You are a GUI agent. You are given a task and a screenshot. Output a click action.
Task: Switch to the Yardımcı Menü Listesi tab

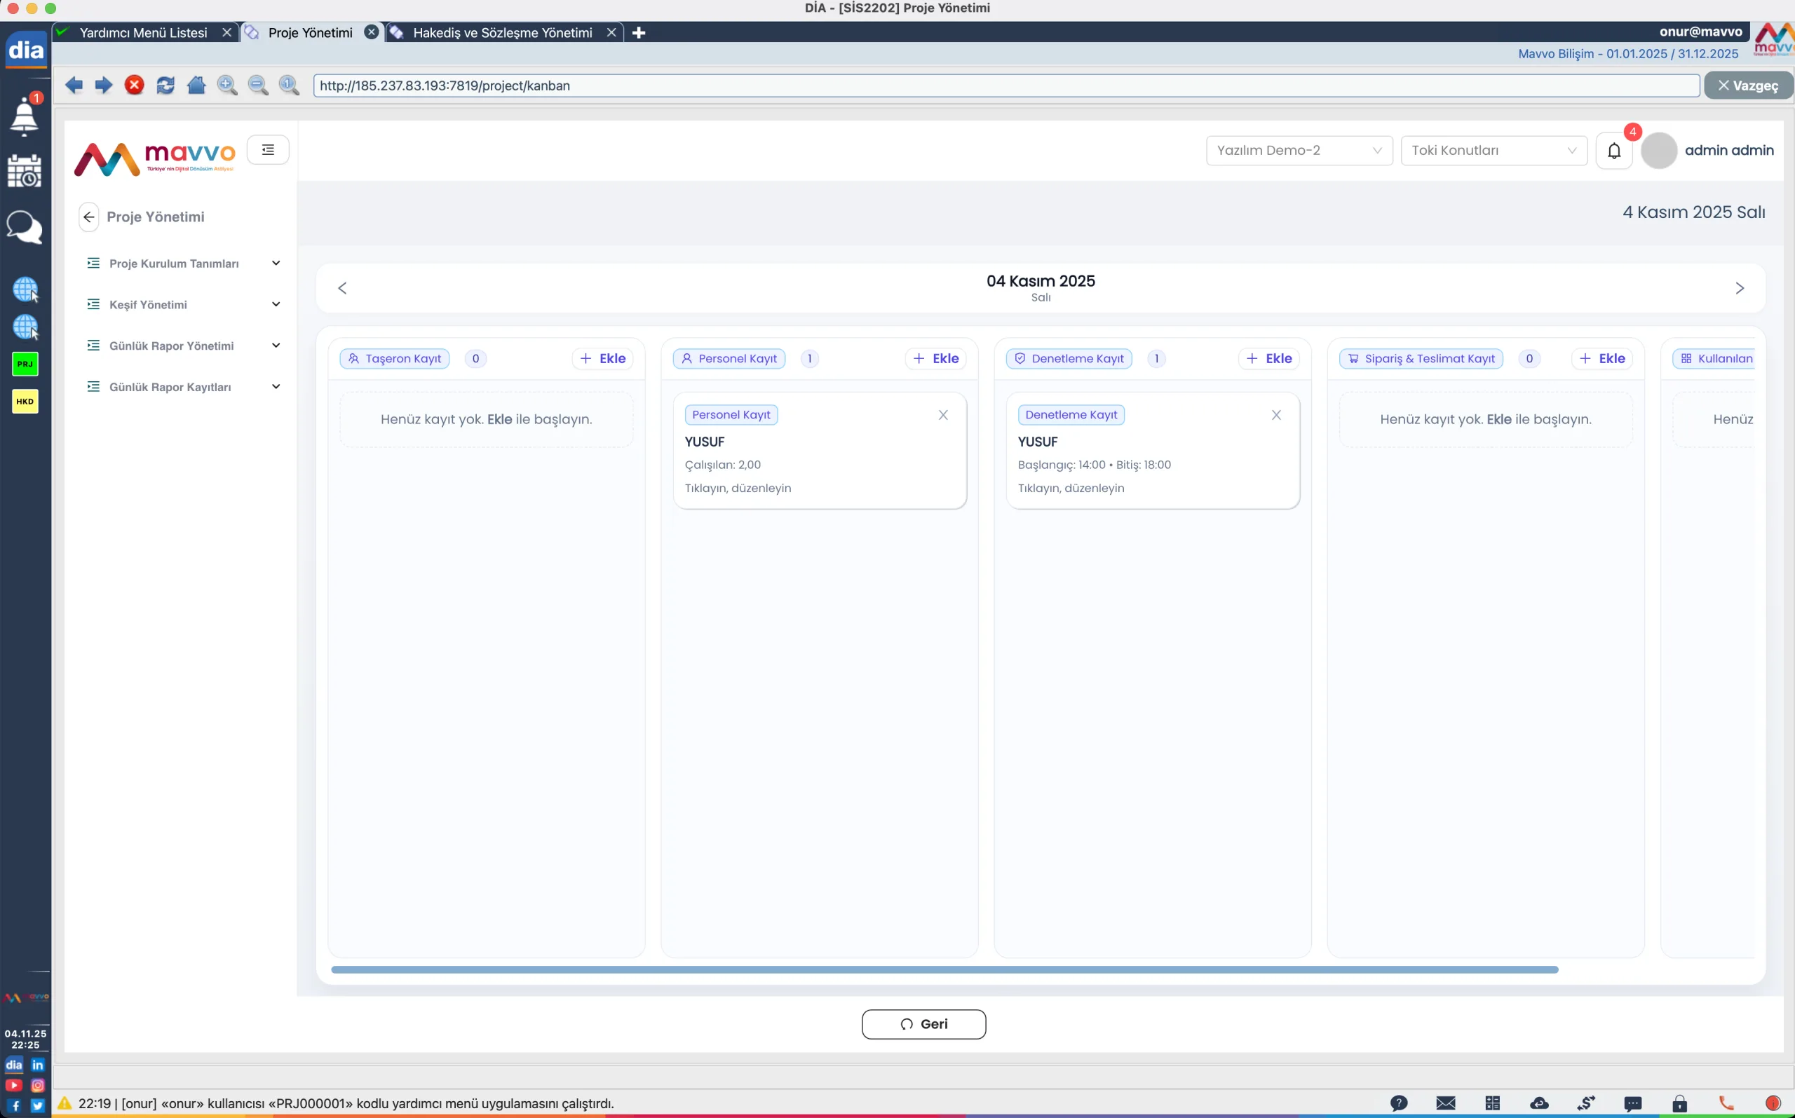point(144,32)
